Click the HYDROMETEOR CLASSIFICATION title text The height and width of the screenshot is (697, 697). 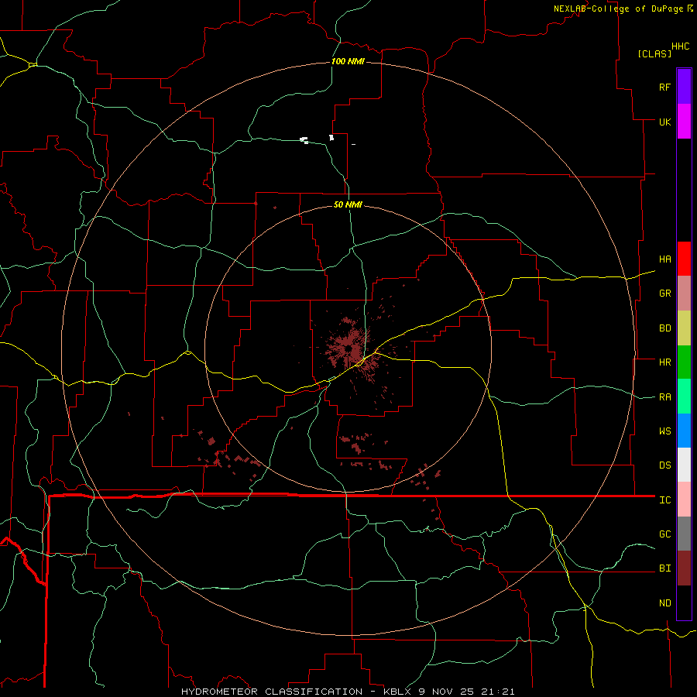point(272,692)
